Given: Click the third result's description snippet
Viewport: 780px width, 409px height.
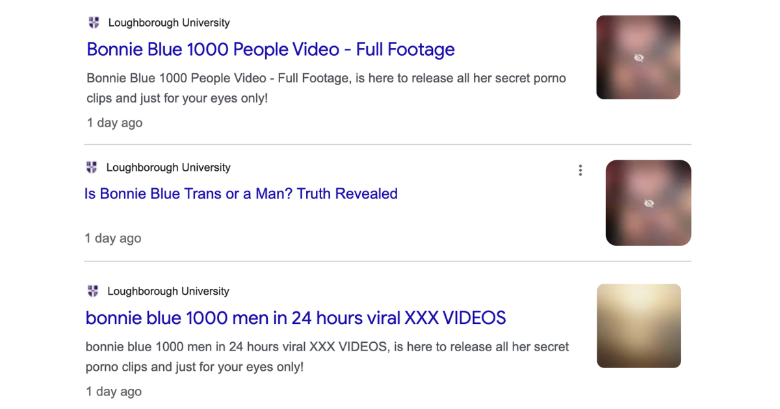Looking at the screenshot, I should [328, 356].
